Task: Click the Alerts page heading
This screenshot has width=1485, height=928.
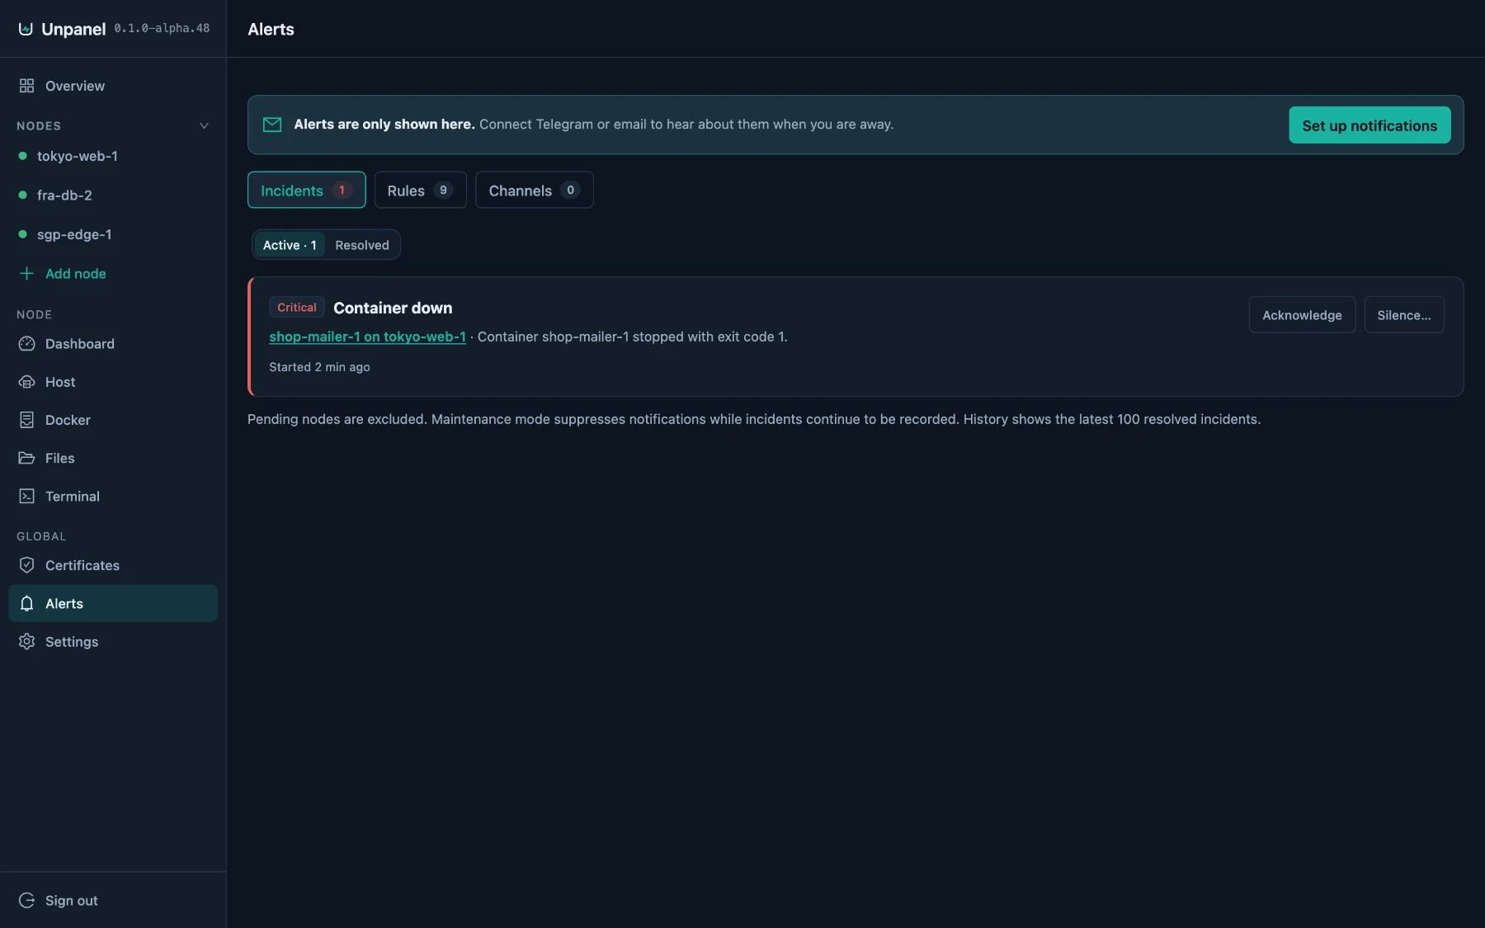Action: tap(271, 29)
